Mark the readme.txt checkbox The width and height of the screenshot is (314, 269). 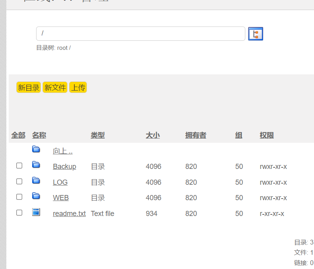[19, 212]
